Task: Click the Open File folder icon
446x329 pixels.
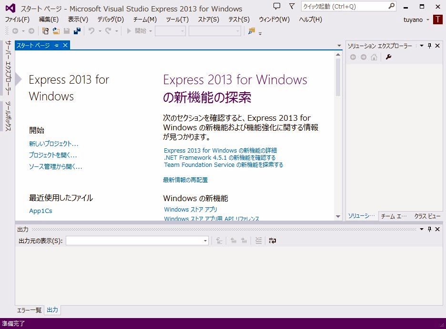Action: (56, 31)
